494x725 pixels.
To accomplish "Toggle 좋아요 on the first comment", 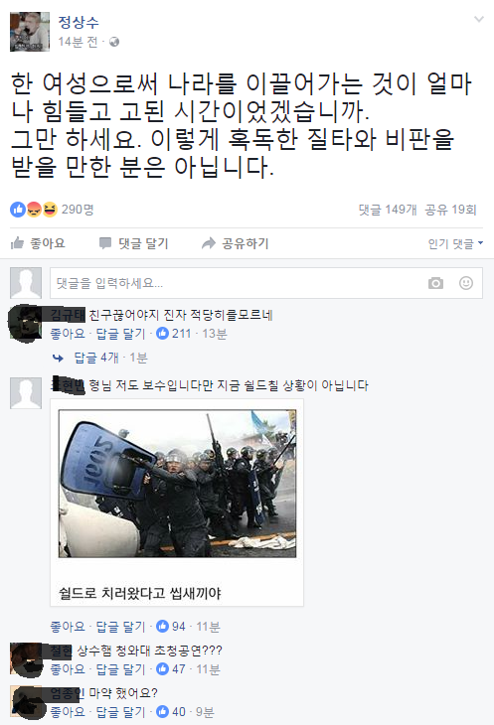I will pos(68,334).
